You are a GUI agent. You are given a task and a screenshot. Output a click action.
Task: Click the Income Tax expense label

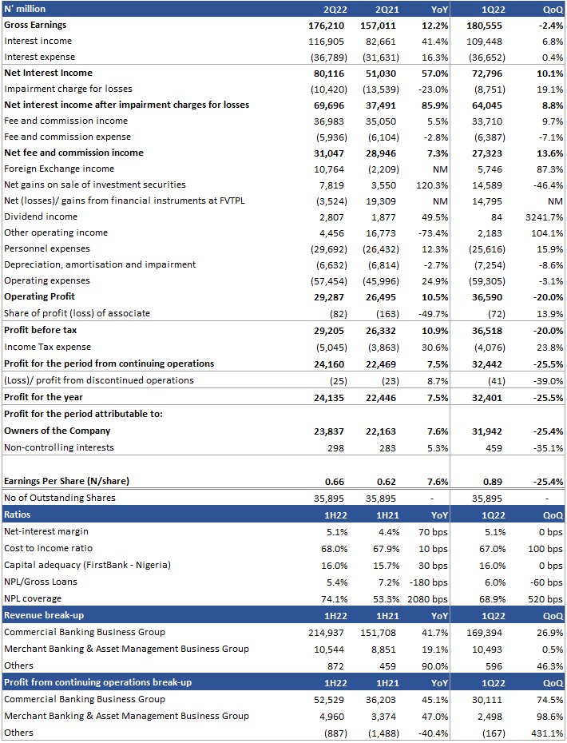(45, 347)
